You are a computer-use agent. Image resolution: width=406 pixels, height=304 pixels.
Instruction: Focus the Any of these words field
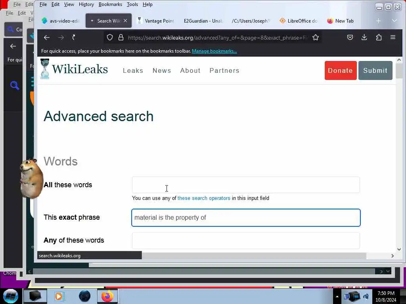pos(246,240)
